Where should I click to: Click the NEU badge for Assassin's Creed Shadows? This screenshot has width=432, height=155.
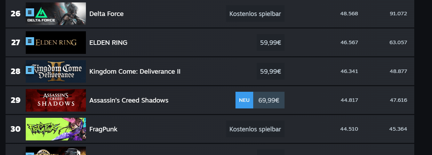(x=244, y=100)
